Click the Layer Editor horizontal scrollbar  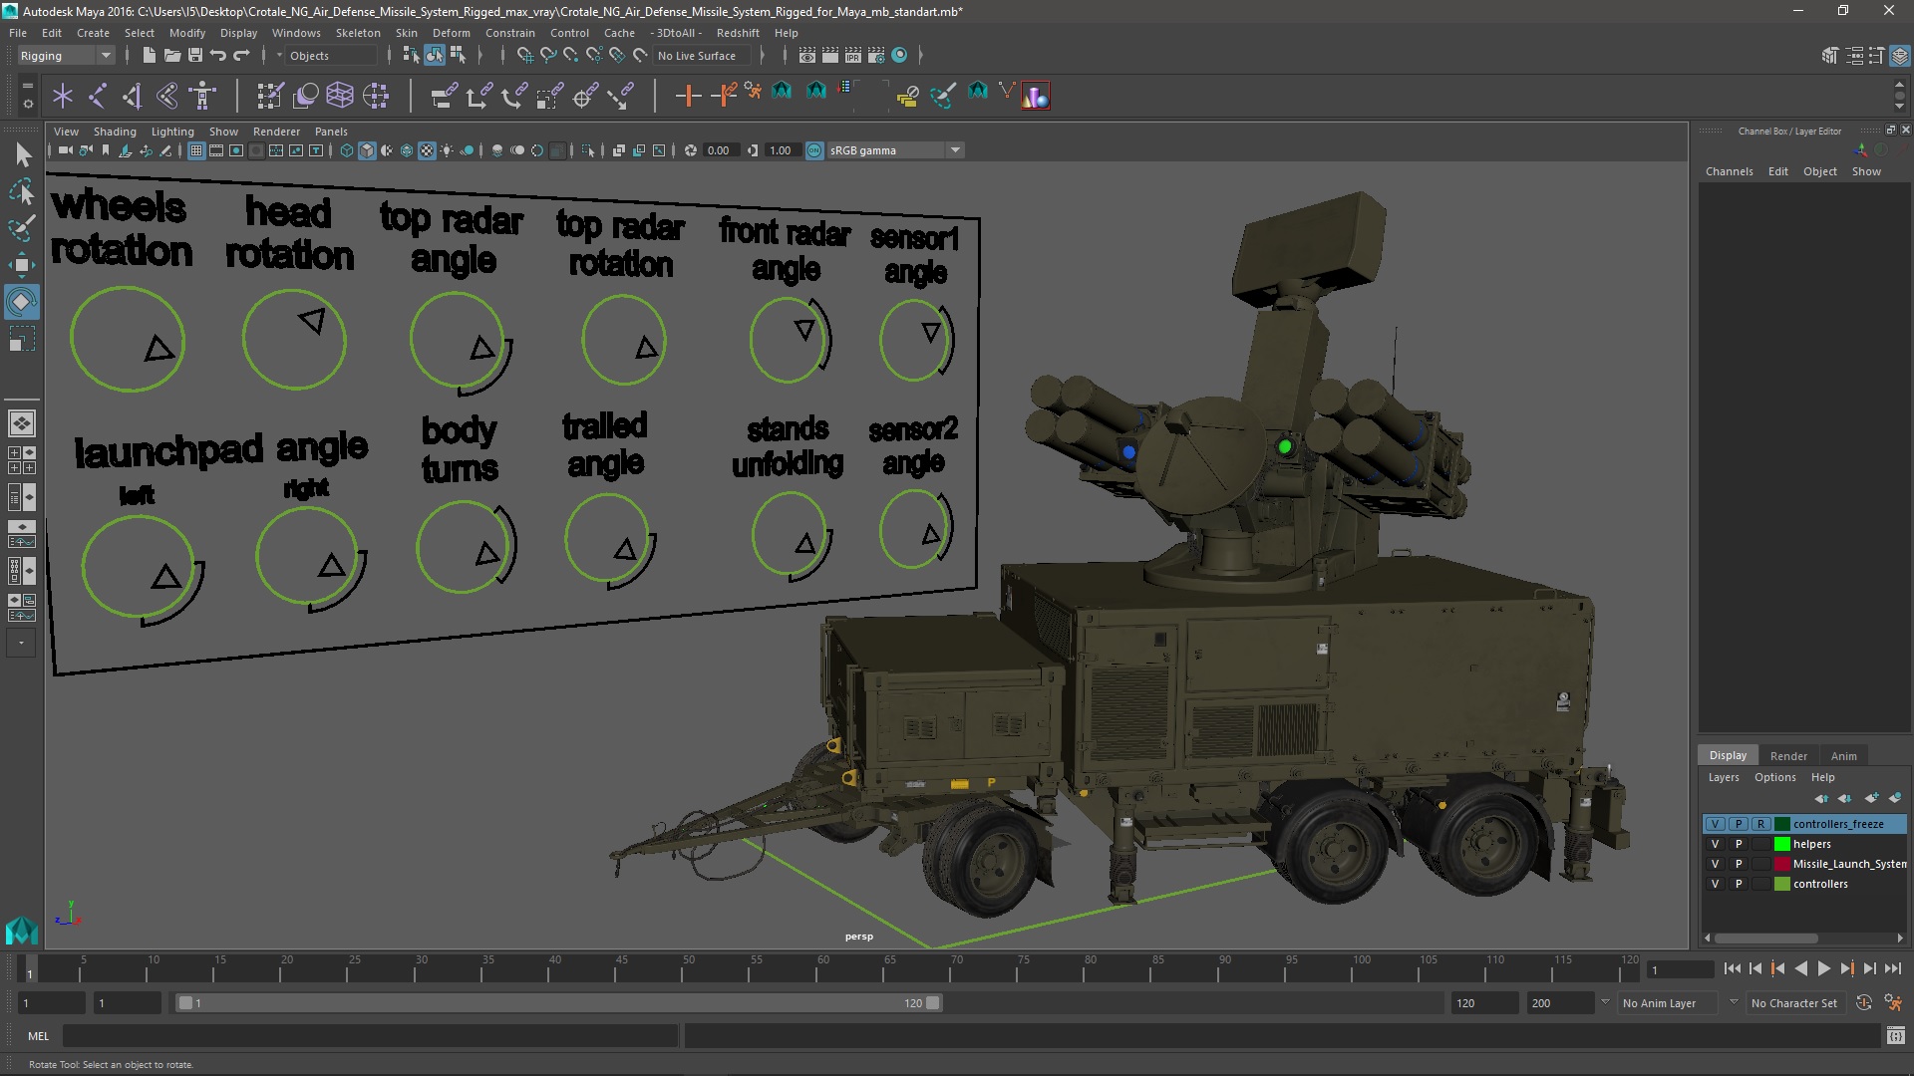tap(1764, 939)
